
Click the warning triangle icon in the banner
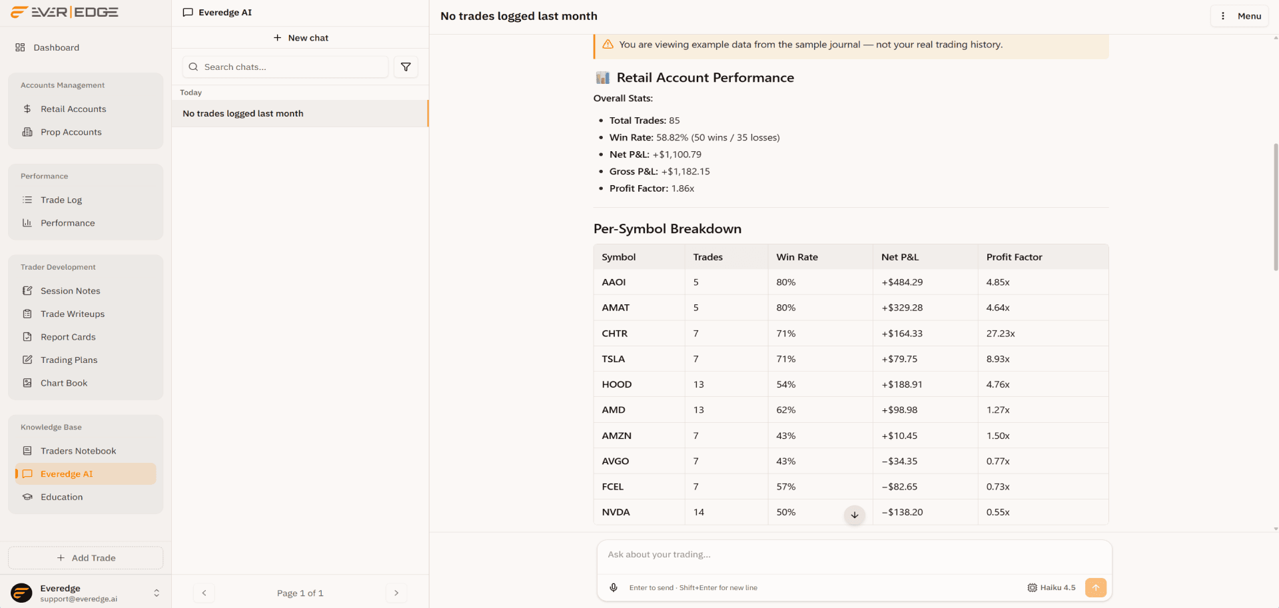pyautogui.click(x=608, y=45)
